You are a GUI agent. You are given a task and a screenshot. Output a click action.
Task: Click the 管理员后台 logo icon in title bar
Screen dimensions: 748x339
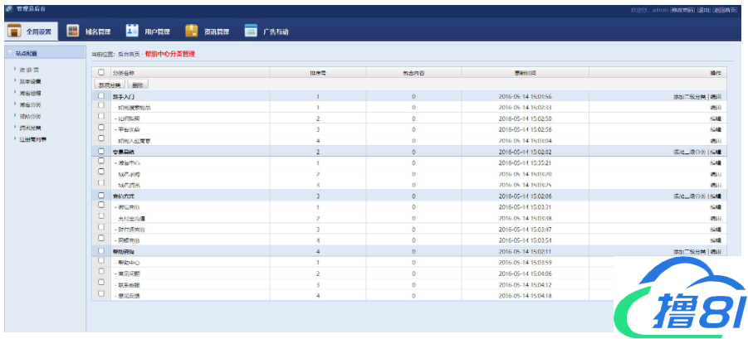[9, 8]
